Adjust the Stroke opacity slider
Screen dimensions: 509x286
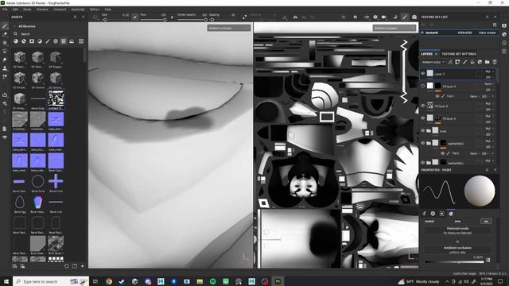pyautogui.click(x=192, y=19)
